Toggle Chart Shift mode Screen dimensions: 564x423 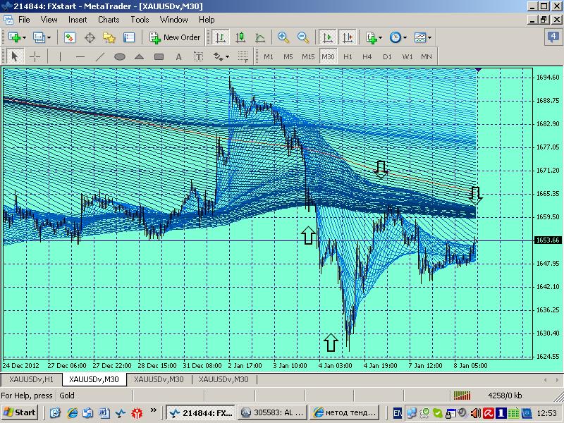point(347,37)
